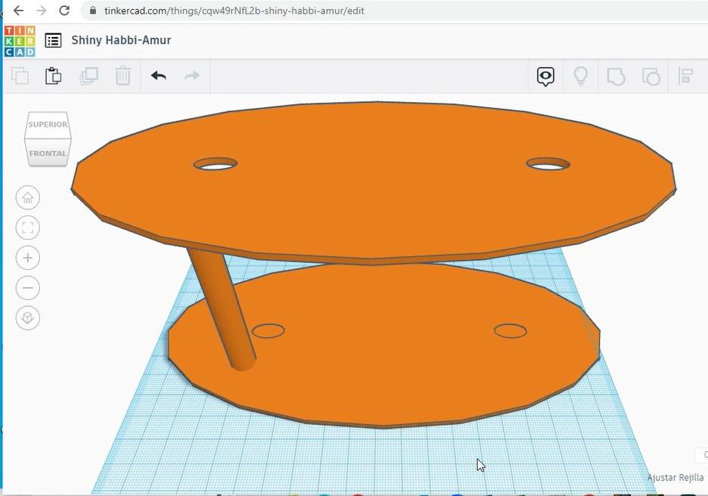
Task: Click the Group shapes icon
Action: pyautogui.click(x=616, y=76)
